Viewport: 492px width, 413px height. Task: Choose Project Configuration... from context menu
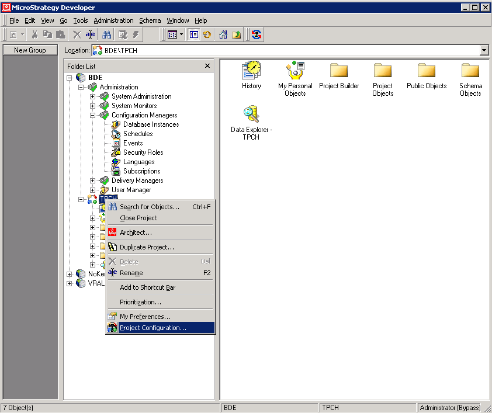click(161, 328)
